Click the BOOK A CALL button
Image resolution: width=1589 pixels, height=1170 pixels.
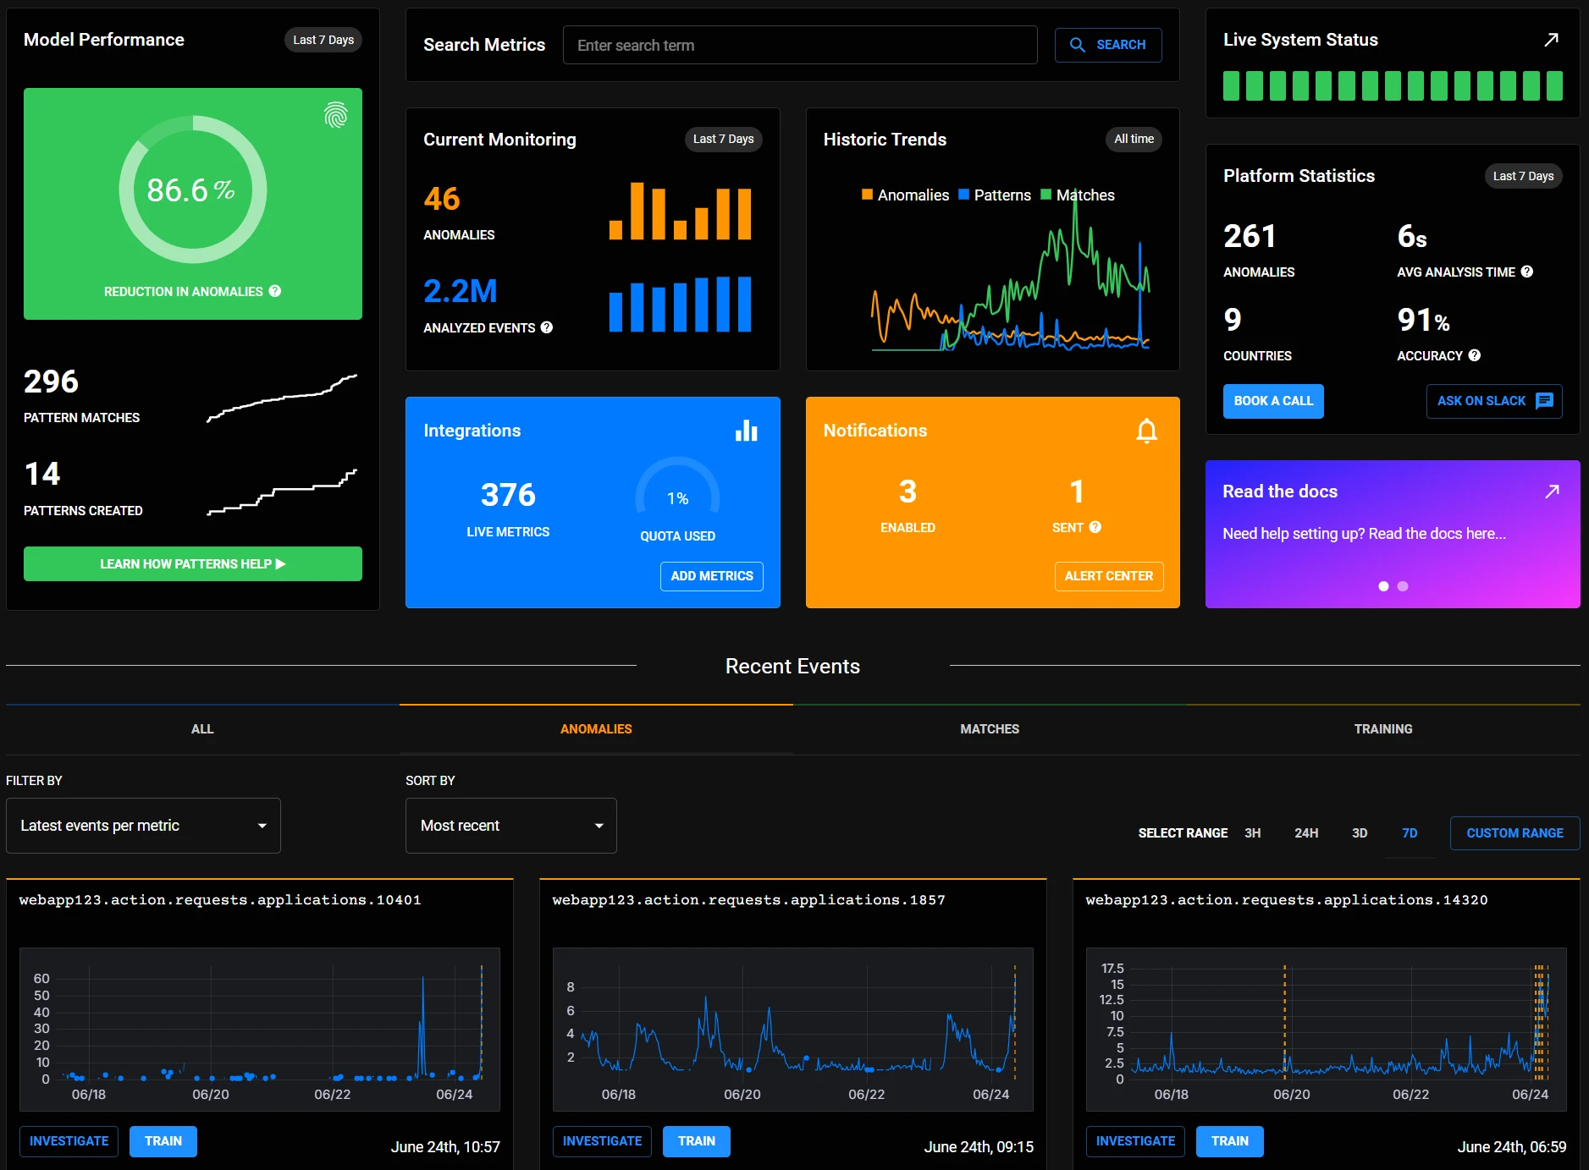pos(1273,401)
